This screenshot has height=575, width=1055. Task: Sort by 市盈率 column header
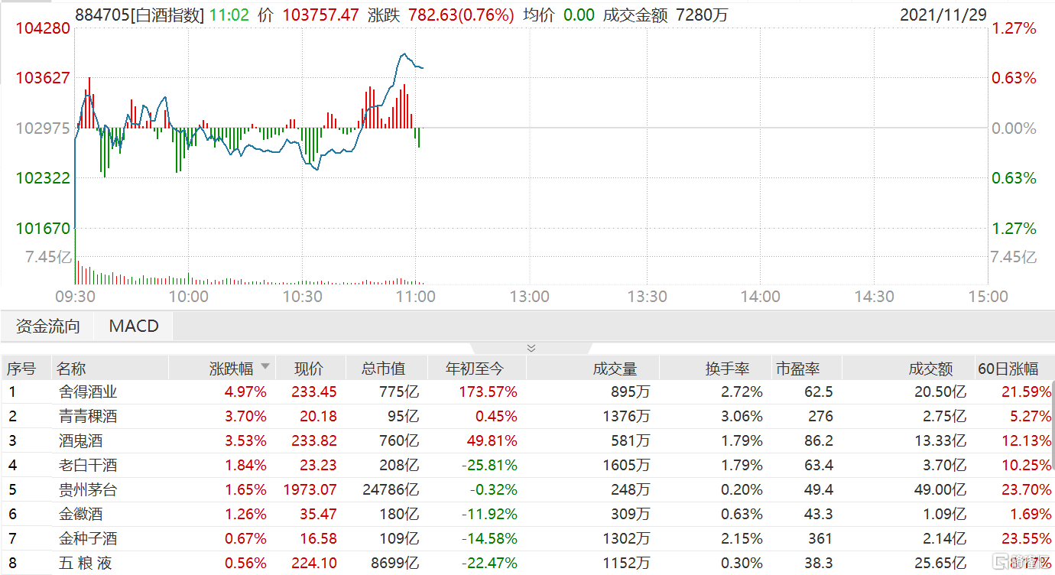[798, 369]
